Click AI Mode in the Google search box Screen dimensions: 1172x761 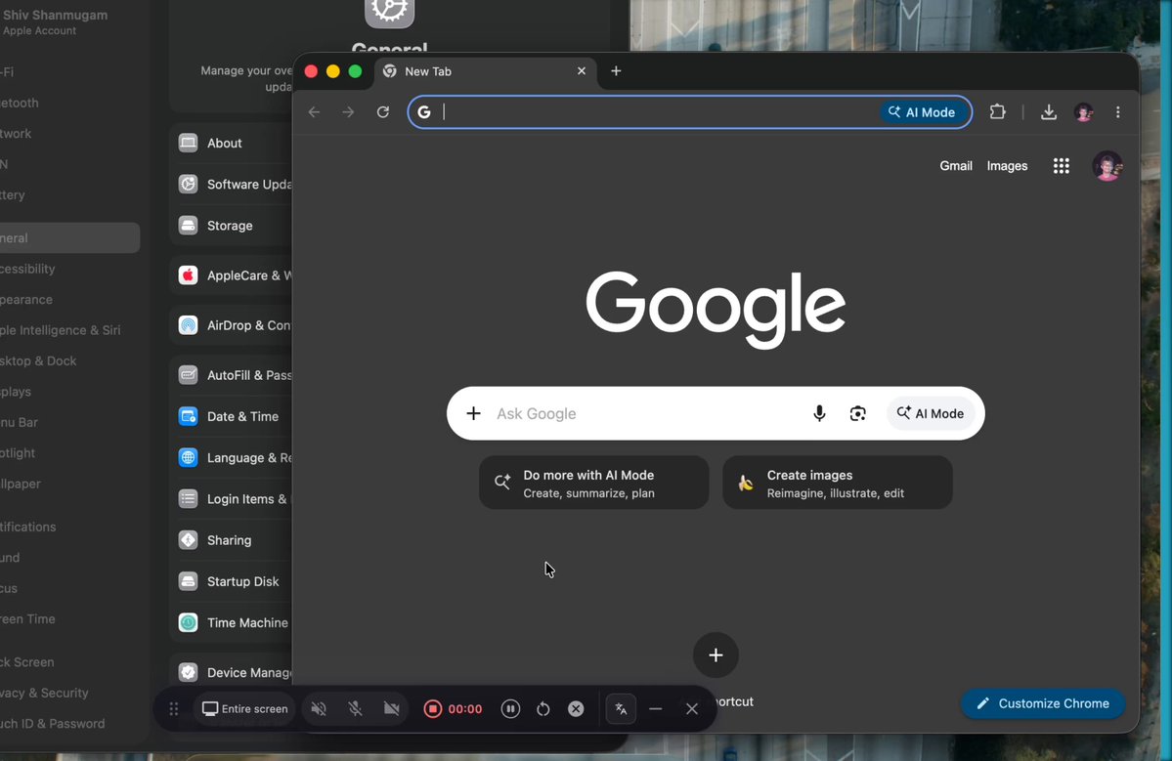click(931, 413)
